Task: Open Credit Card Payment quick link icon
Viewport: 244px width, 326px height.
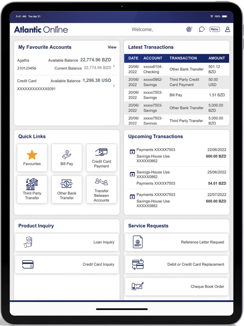Action: click(x=101, y=152)
